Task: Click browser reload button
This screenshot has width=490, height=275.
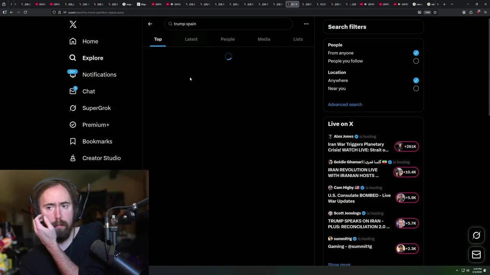Action: tap(25, 12)
